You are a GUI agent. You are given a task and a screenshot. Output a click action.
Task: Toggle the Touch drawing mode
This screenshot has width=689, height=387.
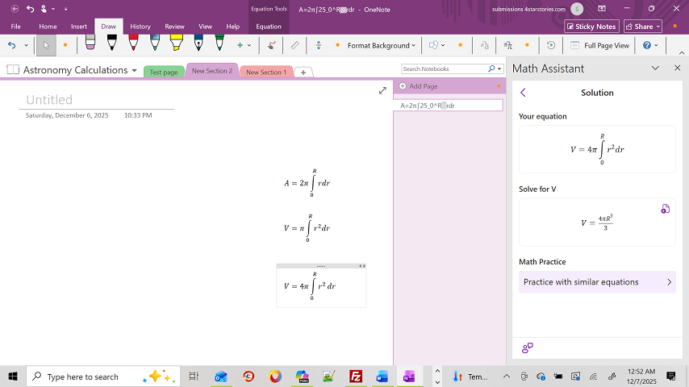[x=271, y=45]
